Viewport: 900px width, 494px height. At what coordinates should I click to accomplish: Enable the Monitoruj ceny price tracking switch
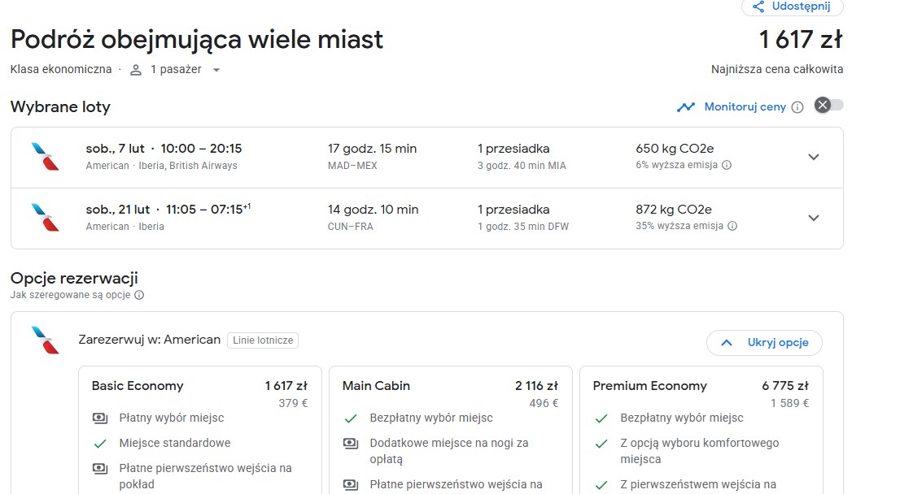click(829, 106)
